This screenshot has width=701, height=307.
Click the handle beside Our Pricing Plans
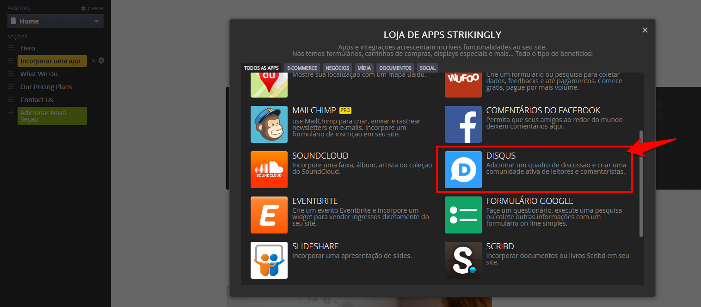[x=11, y=87]
